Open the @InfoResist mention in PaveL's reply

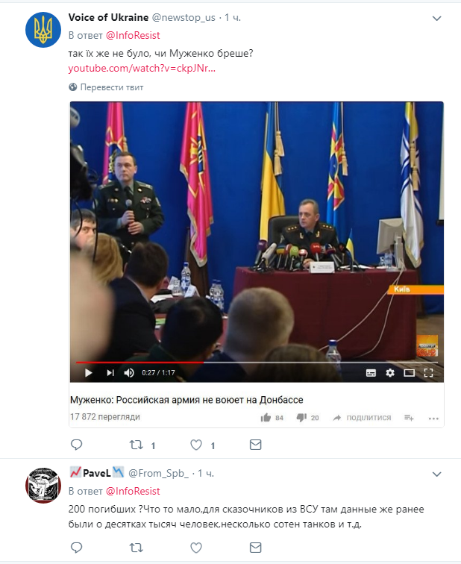click(x=133, y=491)
